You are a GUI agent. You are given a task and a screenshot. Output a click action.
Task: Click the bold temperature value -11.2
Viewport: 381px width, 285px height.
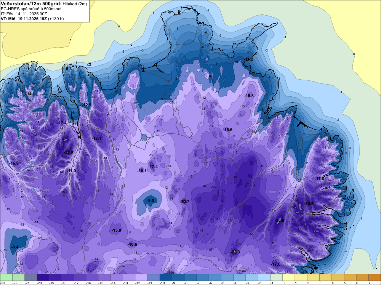coord(248,59)
